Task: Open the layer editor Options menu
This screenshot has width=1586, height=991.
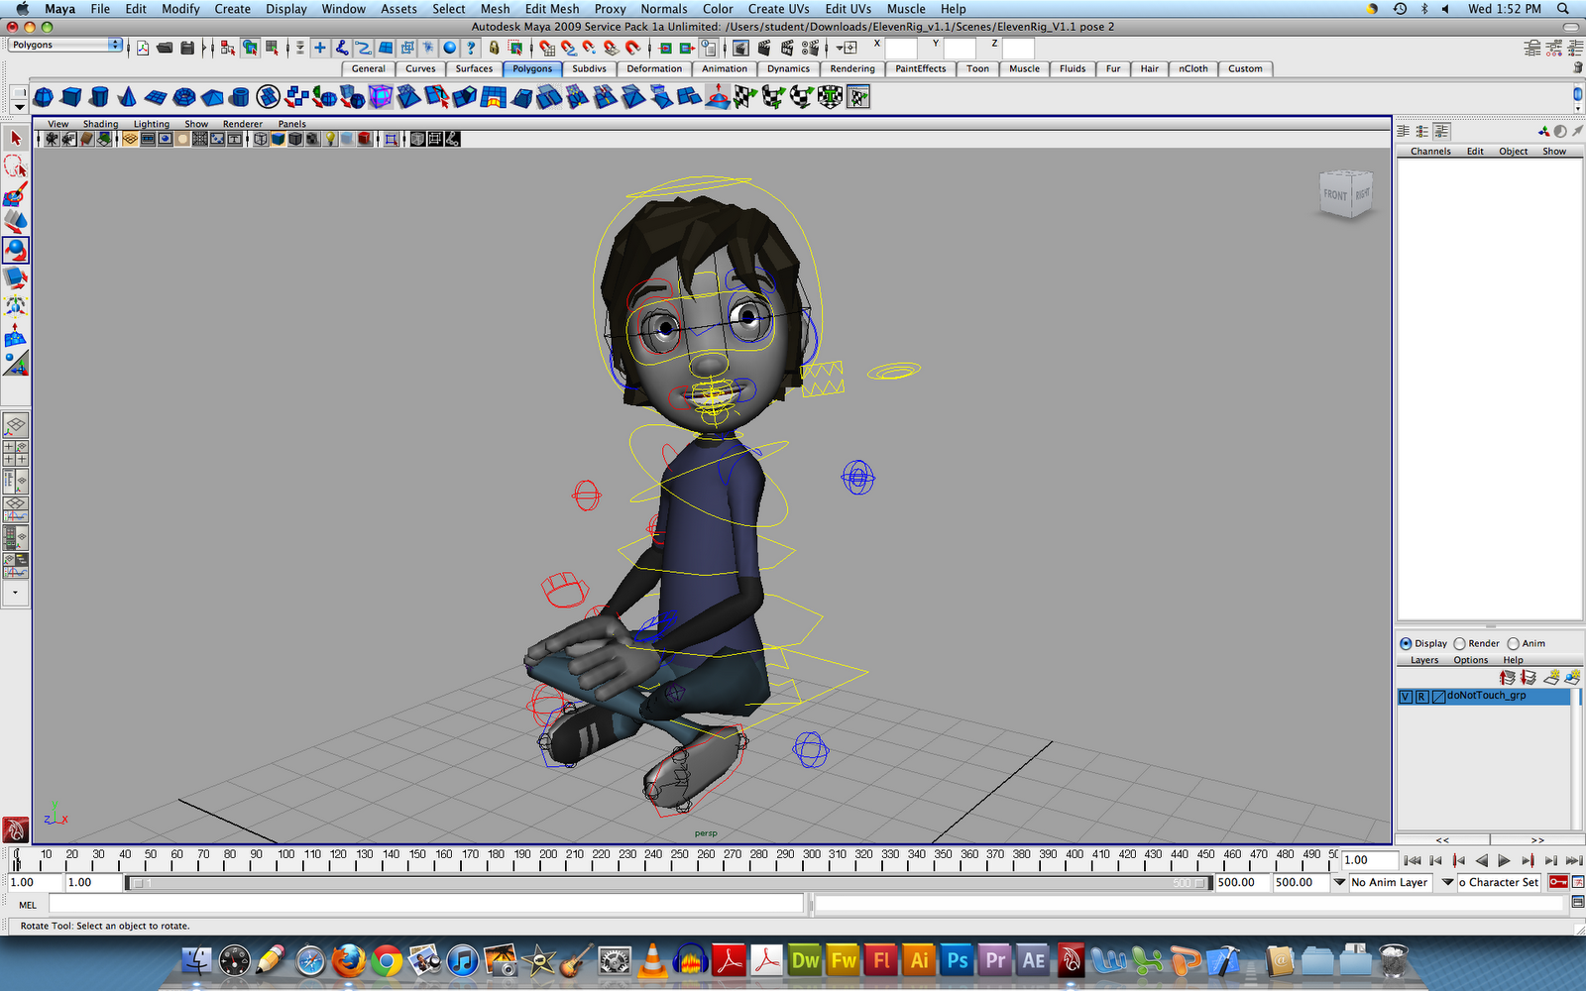Action: click(1471, 660)
